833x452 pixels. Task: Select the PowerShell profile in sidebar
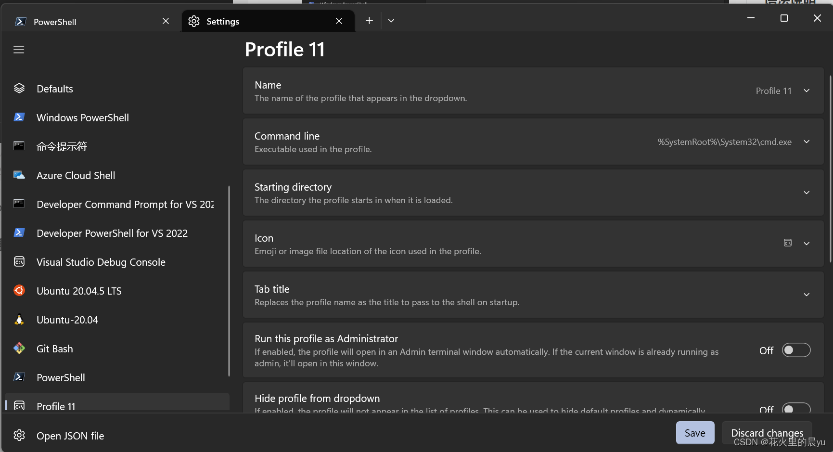point(116,377)
